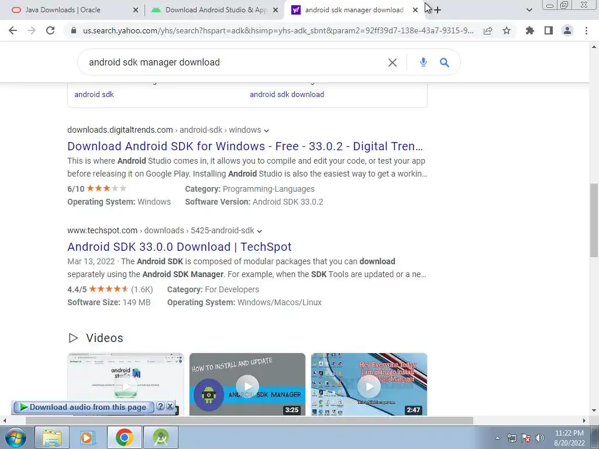This screenshot has width=599, height=449.
Task: Close the Android Studio tab
Action: pos(275,11)
